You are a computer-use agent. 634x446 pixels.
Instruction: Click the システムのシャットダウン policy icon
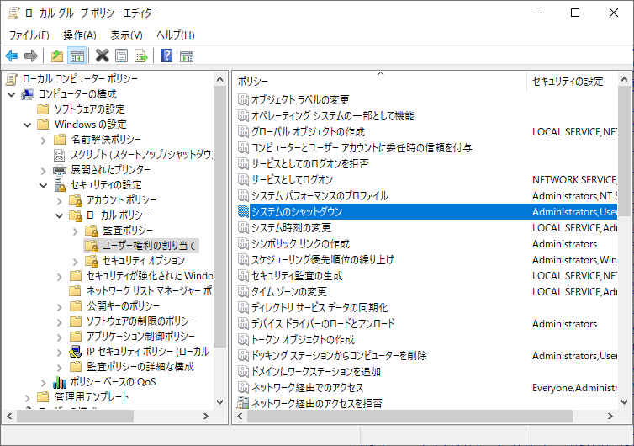pyautogui.click(x=243, y=212)
